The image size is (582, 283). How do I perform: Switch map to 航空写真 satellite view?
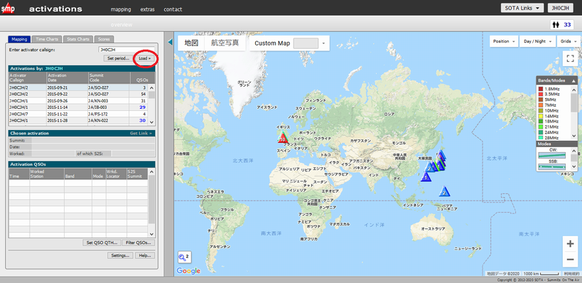(225, 43)
